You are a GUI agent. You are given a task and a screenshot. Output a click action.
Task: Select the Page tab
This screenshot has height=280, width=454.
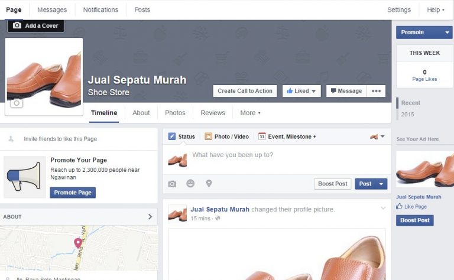click(14, 10)
